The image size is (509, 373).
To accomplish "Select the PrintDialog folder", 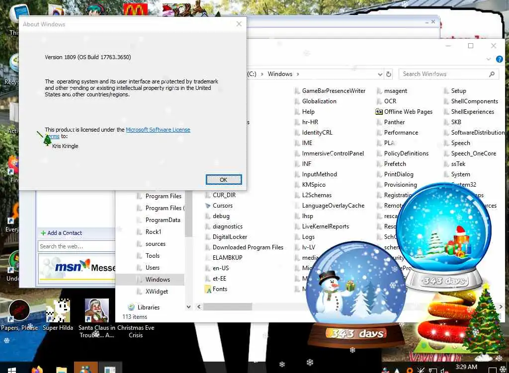I will [x=395, y=174].
